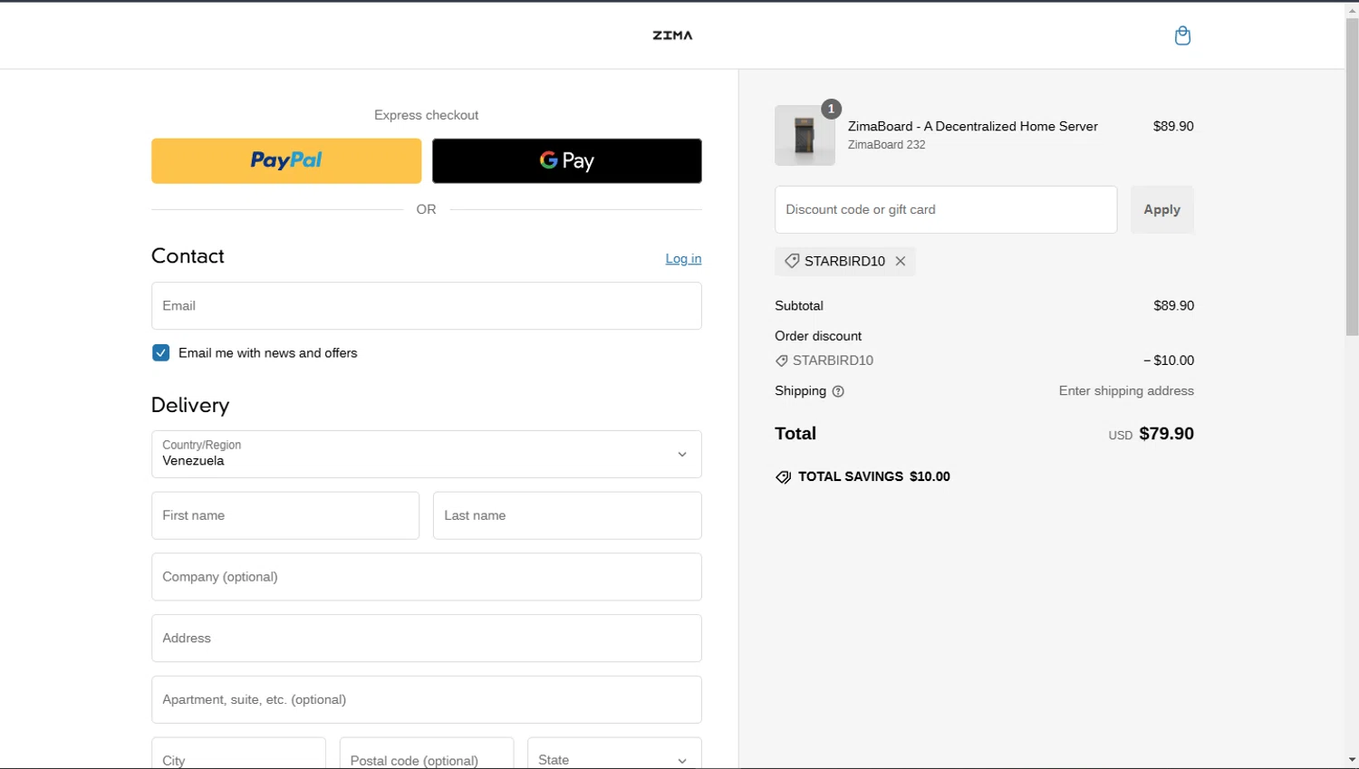Click the Discount code or gift card field
The height and width of the screenshot is (769, 1359).
coord(946,209)
